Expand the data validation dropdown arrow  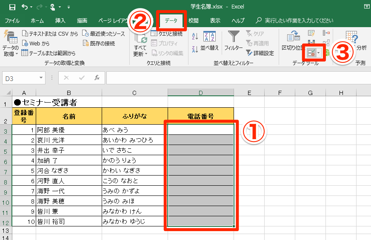319,53
